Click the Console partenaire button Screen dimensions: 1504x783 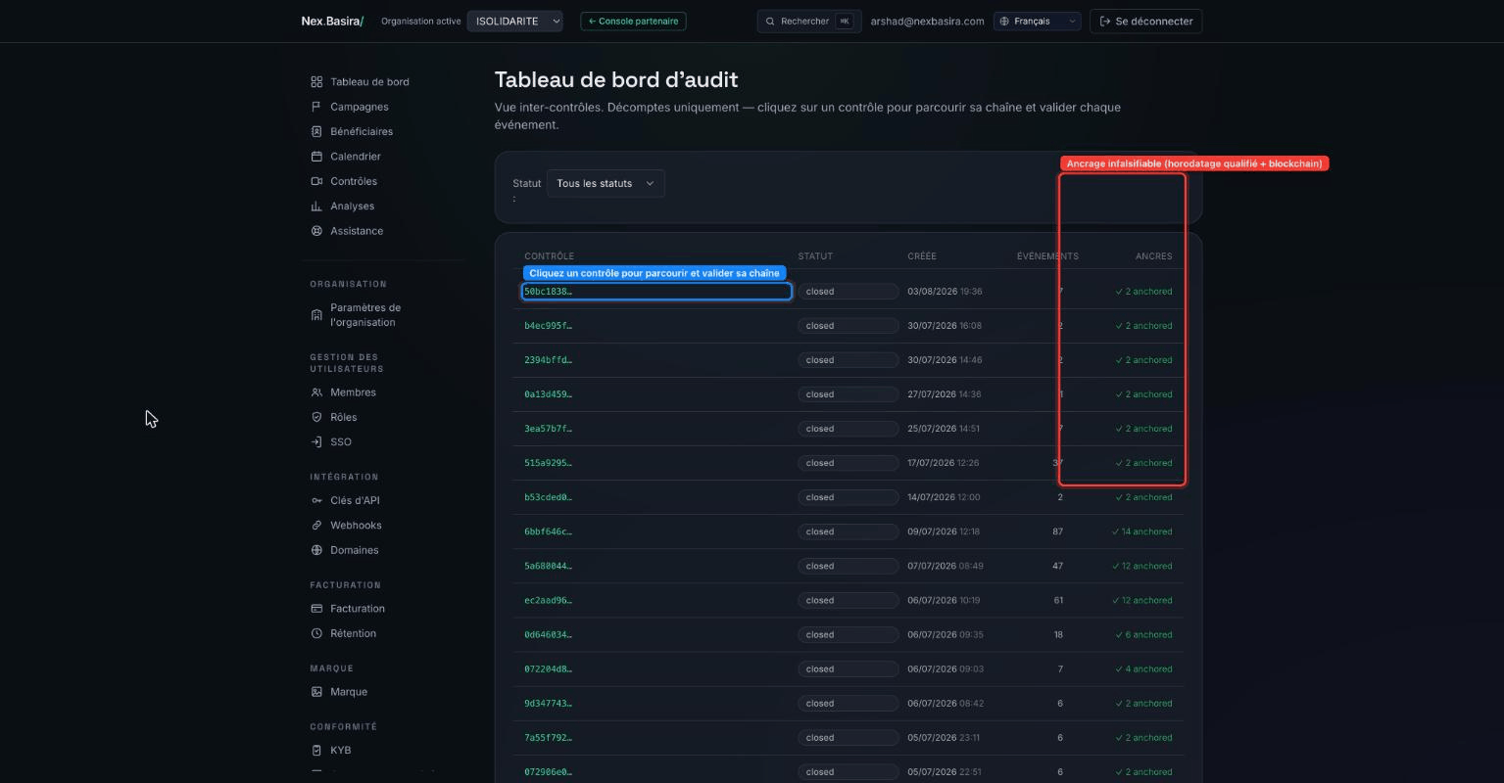tap(633, 21)
